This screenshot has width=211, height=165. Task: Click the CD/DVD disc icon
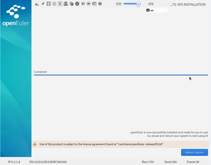click(77, 4)
